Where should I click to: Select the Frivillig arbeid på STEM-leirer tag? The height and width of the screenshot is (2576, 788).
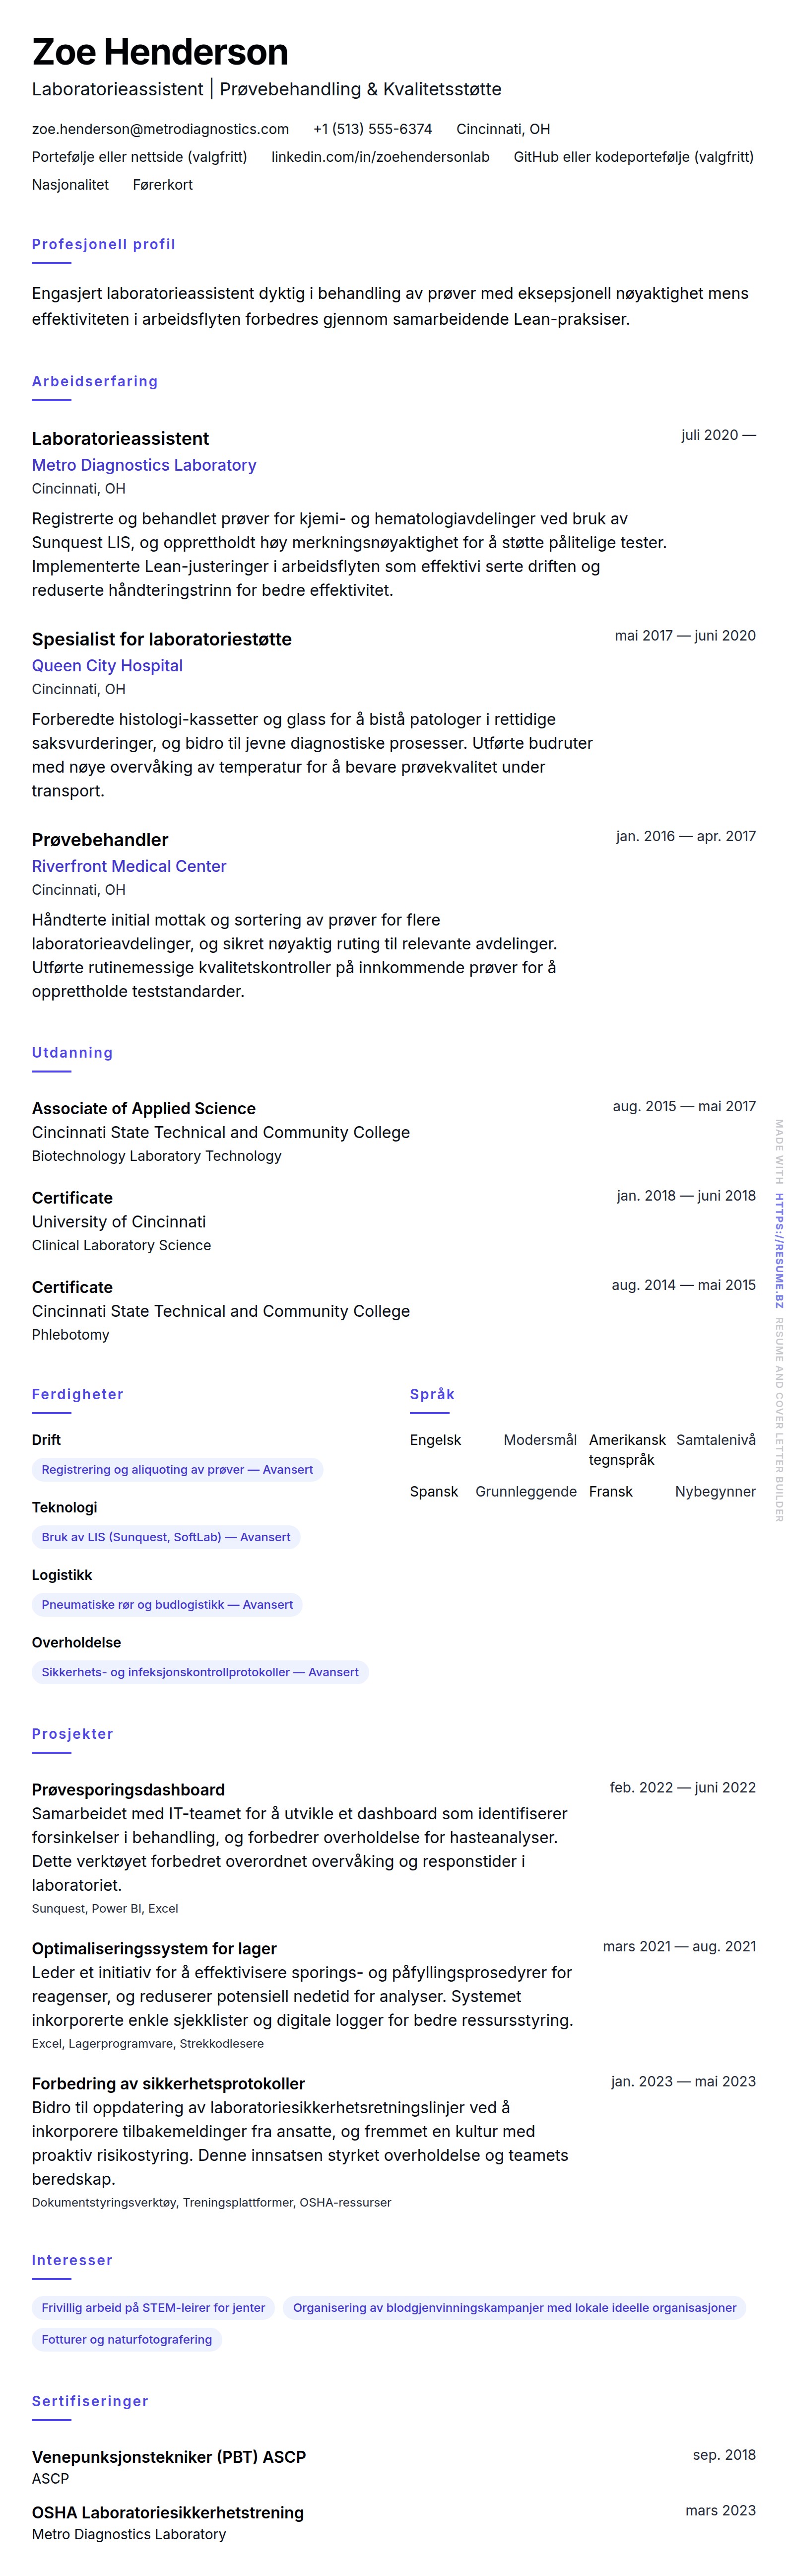[153, 2308]
